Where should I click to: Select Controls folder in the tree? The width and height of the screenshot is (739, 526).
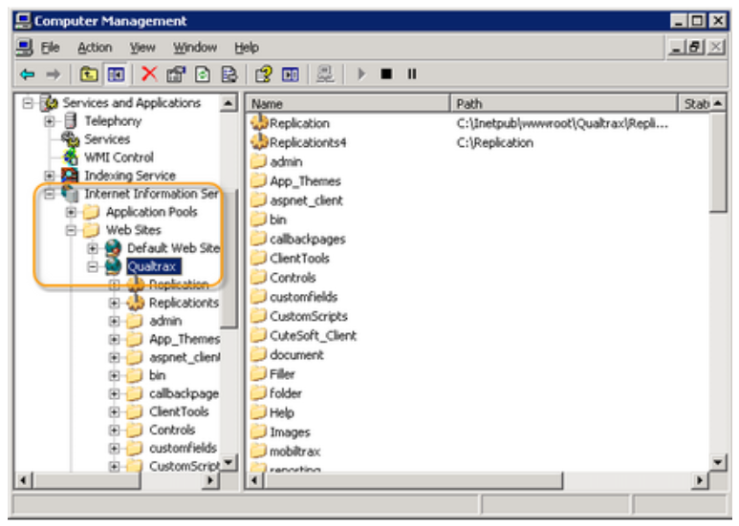point(172,430)
